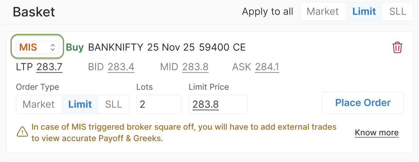Click the MID price 283.8

tap(195, 67)
